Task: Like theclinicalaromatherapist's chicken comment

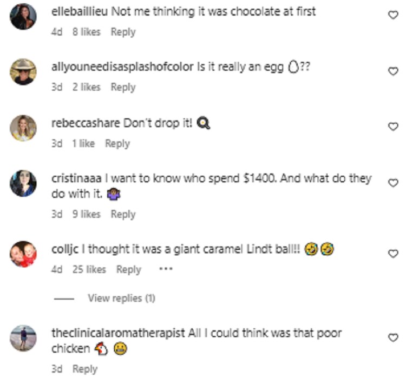Action: click(x=393, y=337)
